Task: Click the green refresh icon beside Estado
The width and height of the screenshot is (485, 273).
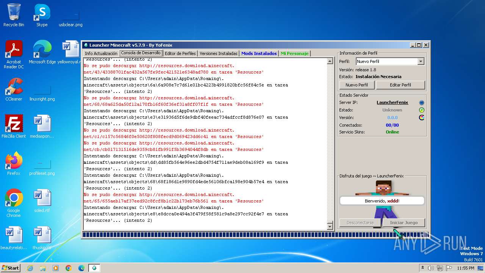Action: 421,110
